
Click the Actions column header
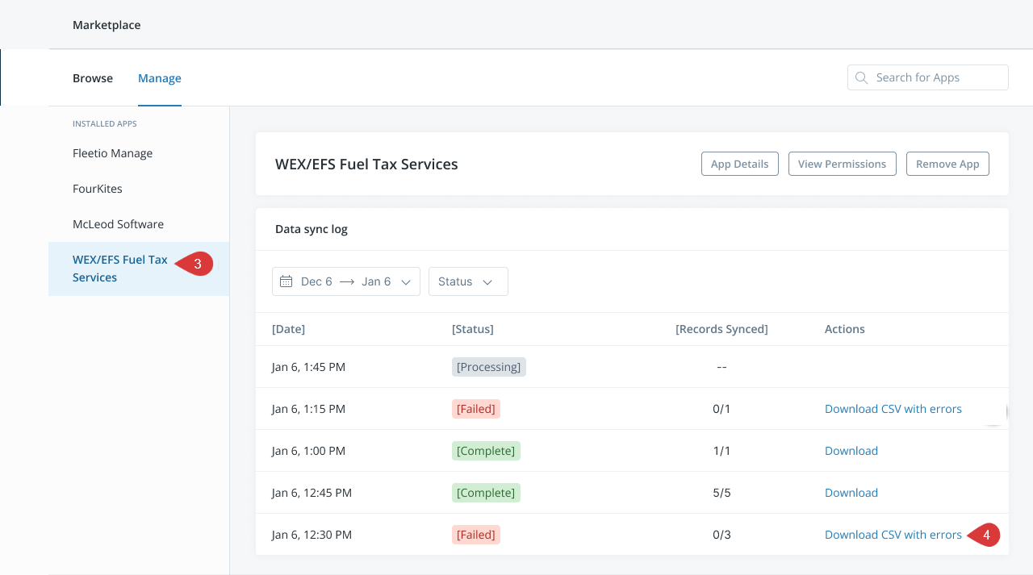pyautogui.click(x=845, y=329)
